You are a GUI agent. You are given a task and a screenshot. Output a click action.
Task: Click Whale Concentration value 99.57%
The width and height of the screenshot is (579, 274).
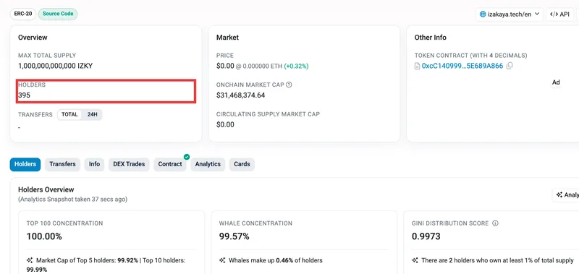[234, 236]
